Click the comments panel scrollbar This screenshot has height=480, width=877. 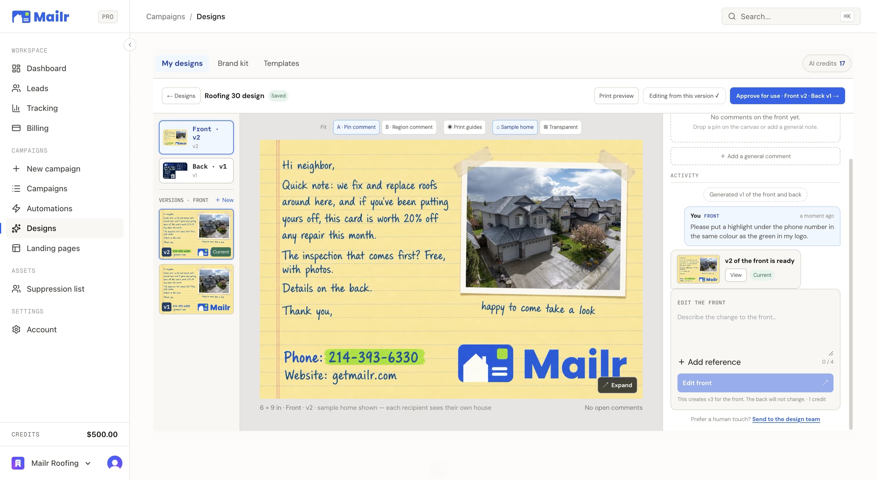851,294
